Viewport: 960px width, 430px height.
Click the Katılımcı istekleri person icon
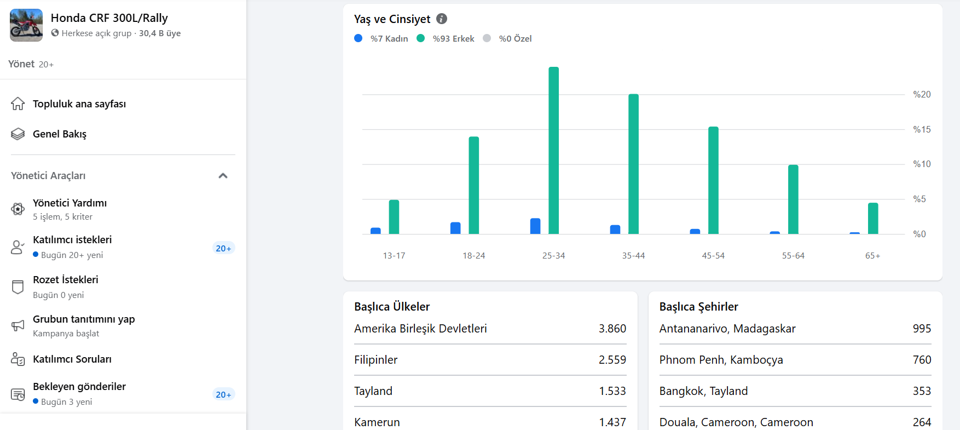coord(18,247)
